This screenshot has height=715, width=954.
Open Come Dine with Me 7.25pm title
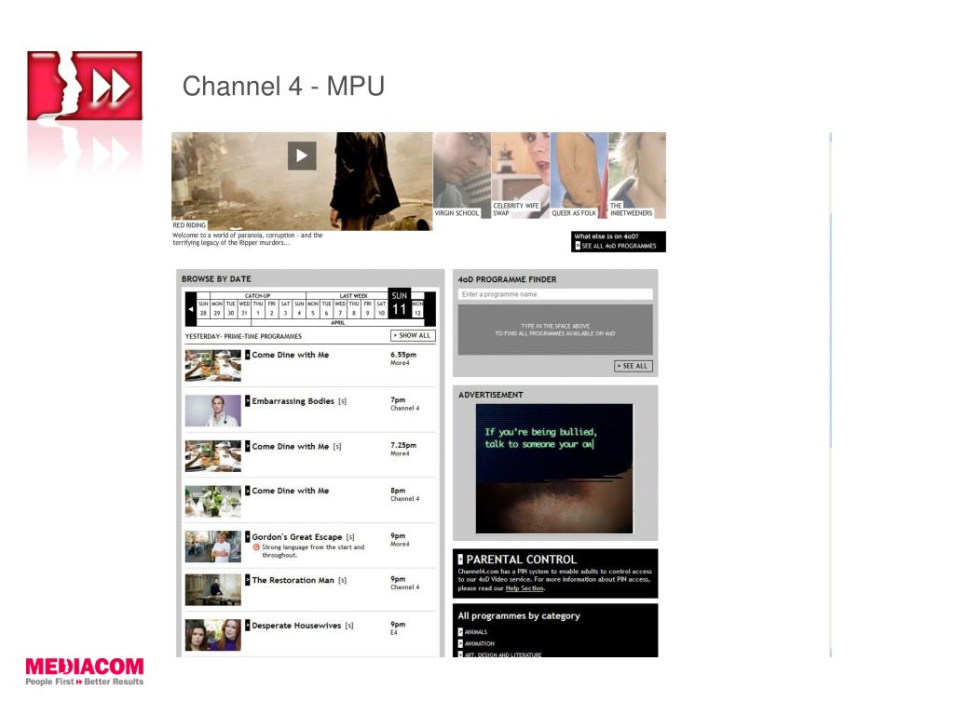click(x=291, y=446)
